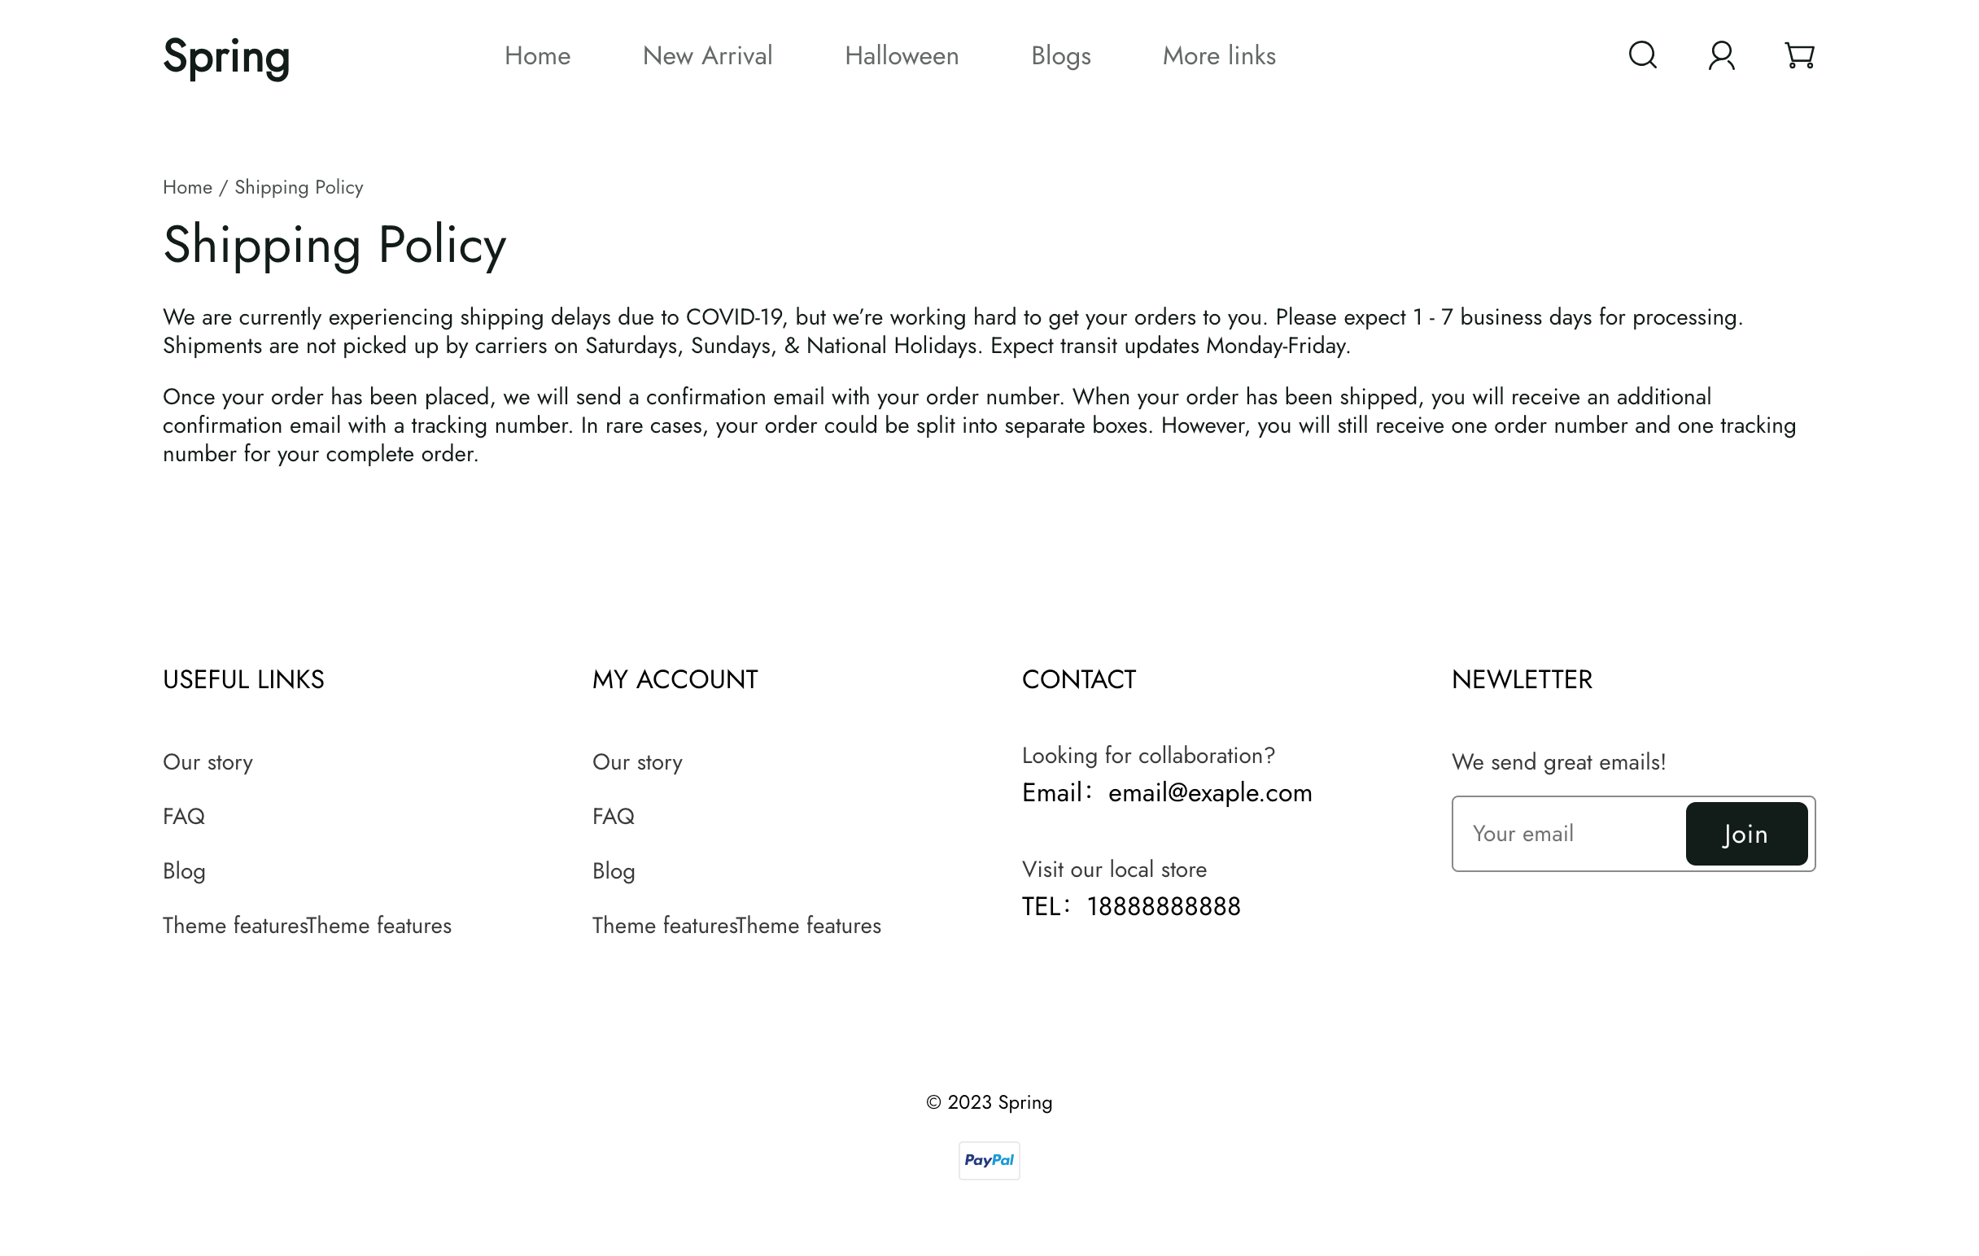Click the TEL 18888888888 number
This screenshot has height=1256, width=1979.
(1163, 906)
